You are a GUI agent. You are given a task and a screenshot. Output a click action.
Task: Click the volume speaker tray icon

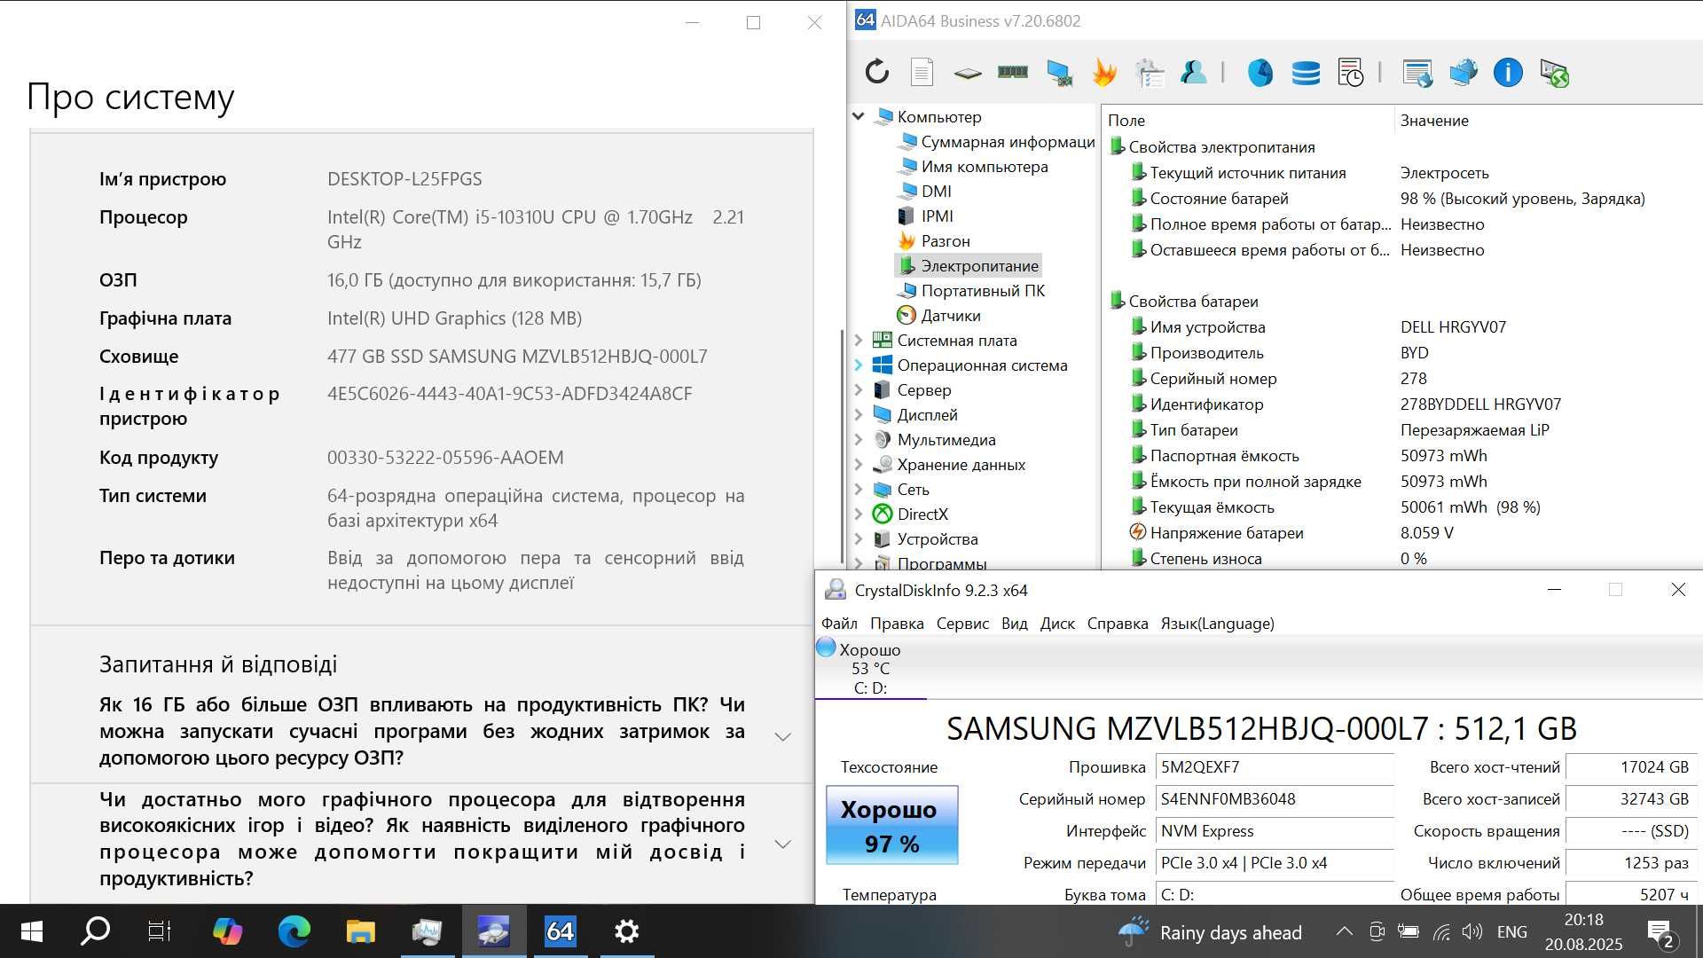point(1472,931)
